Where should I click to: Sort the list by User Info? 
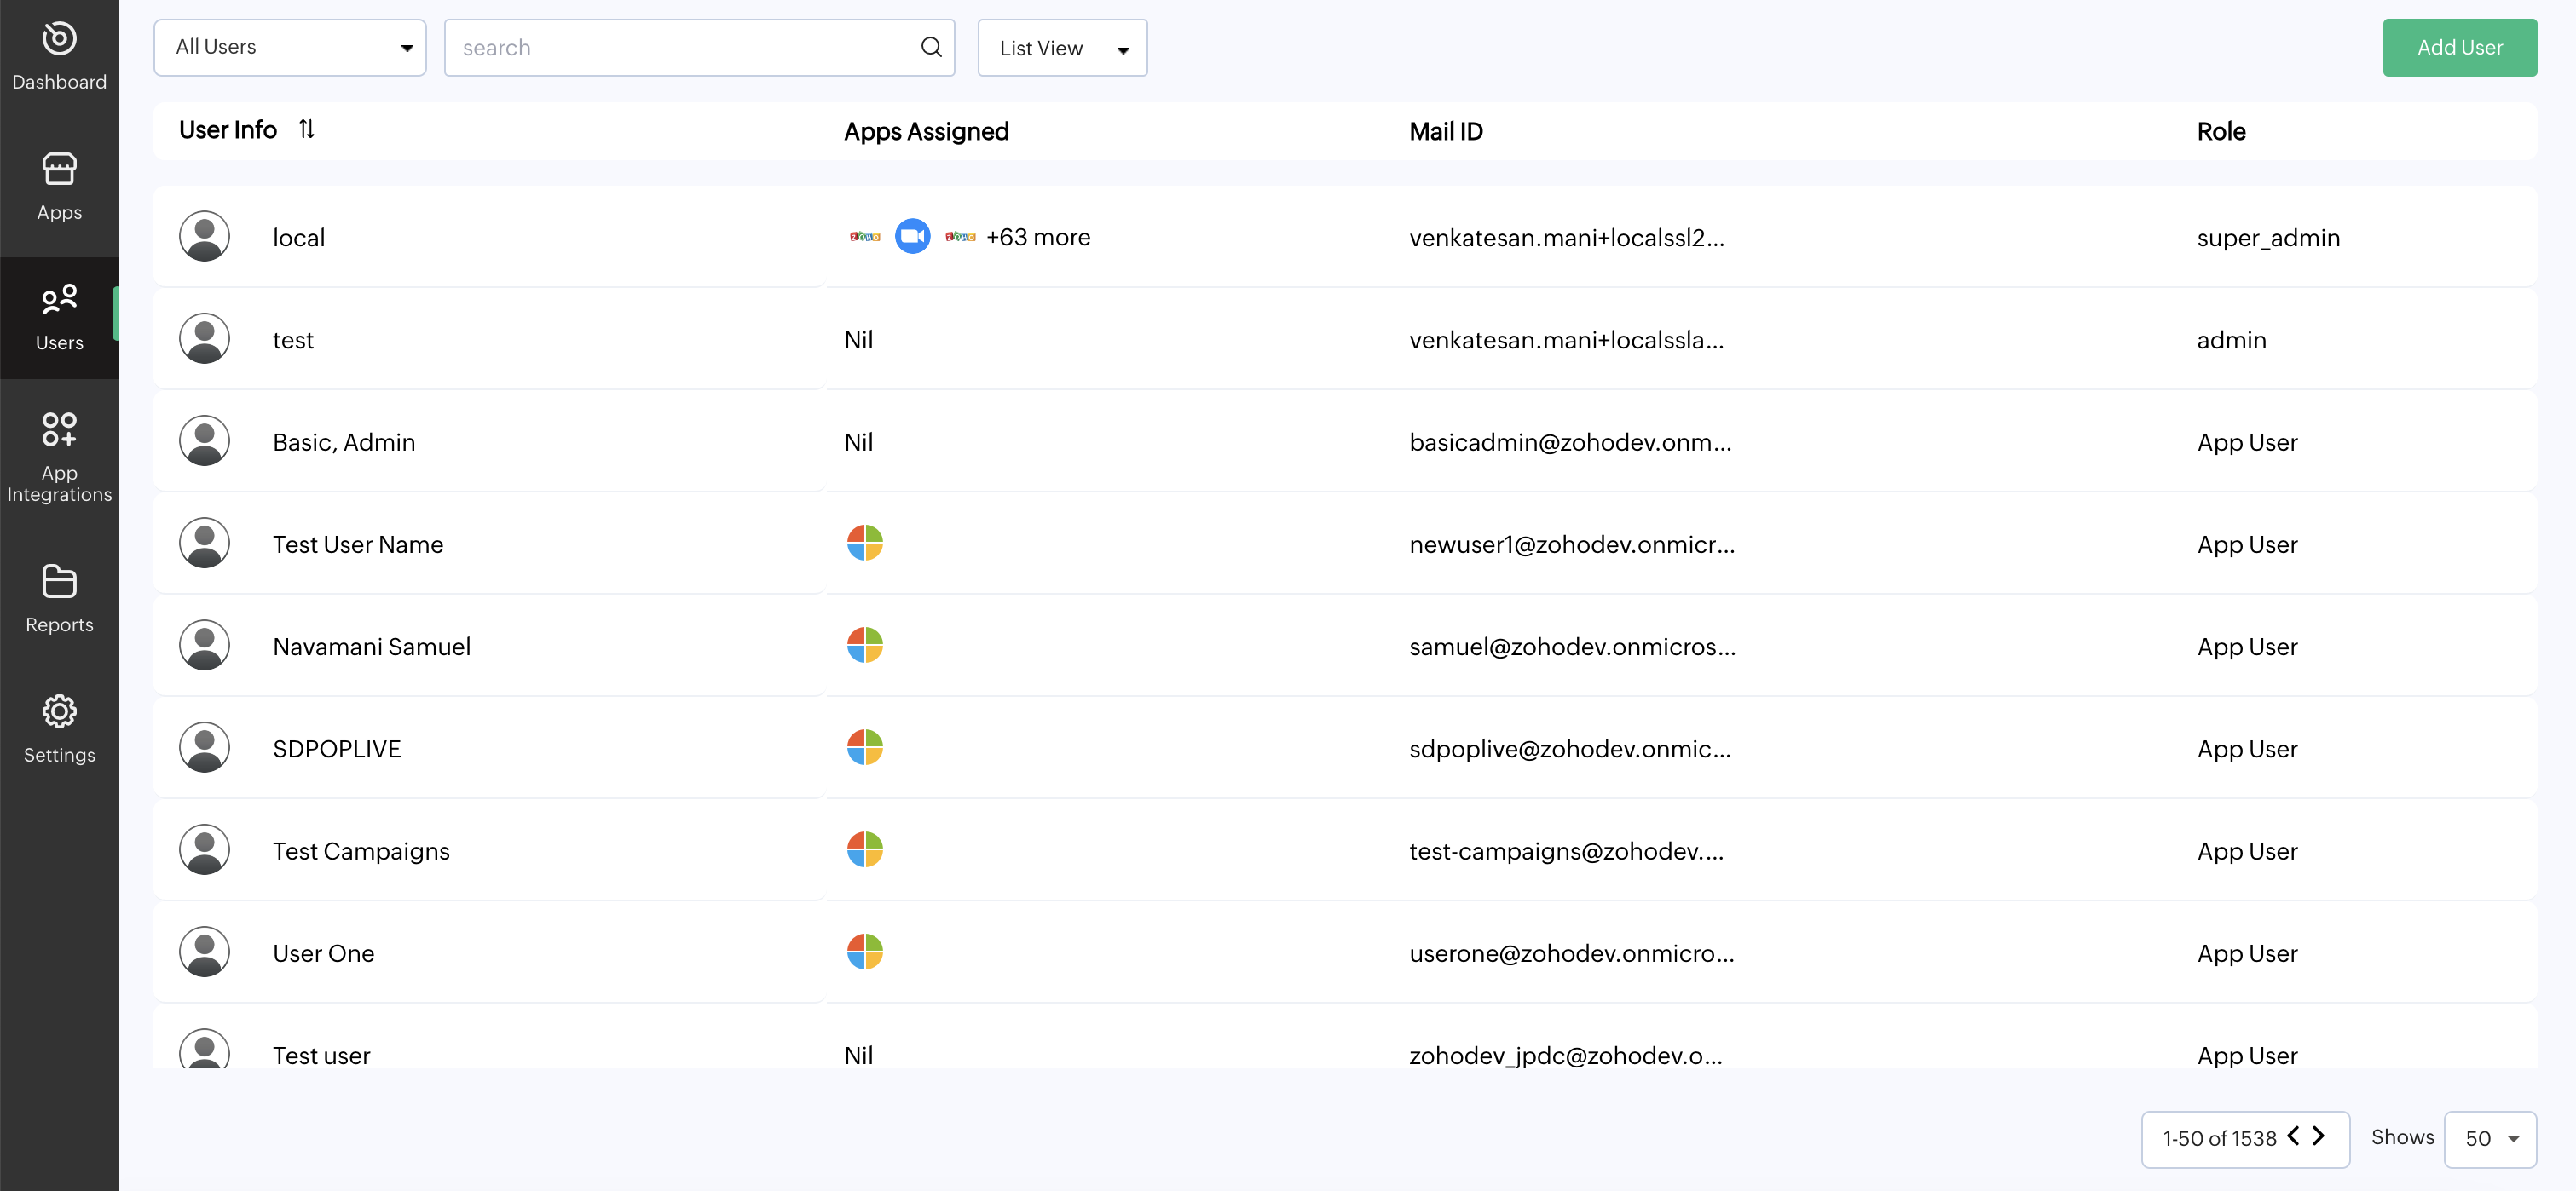point(307,129)
